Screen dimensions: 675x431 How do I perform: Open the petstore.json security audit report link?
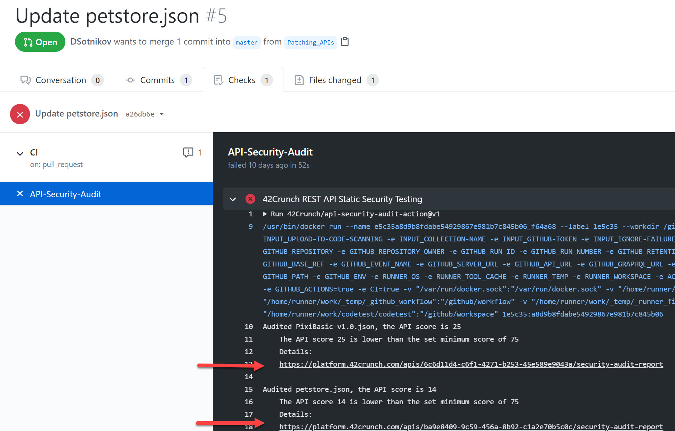click(x=471, y=427)
